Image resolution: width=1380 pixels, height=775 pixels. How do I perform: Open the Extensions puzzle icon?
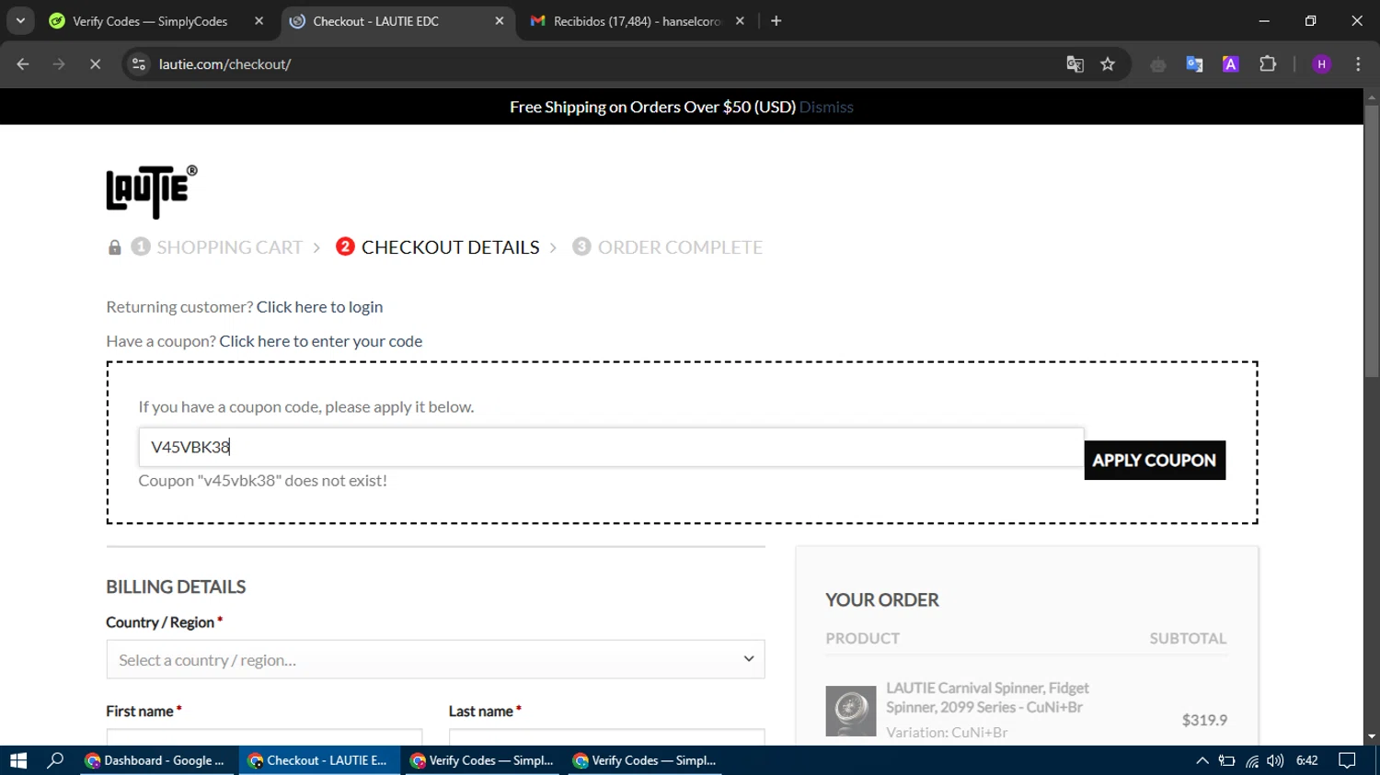click(x=1268, y=64)
